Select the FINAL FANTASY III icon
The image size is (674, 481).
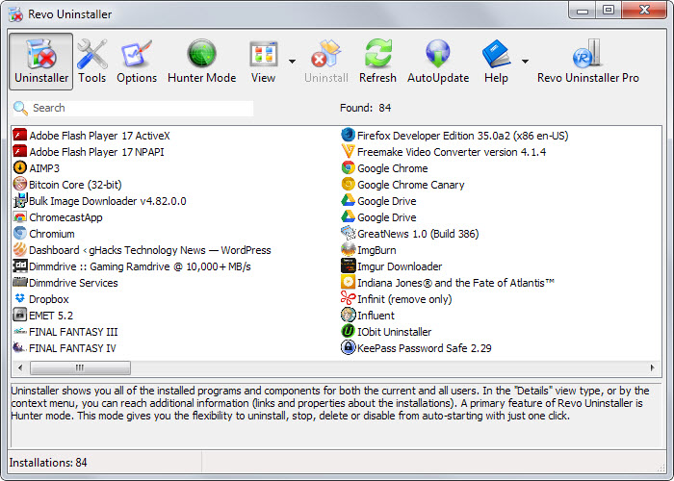tap(20, 331)
